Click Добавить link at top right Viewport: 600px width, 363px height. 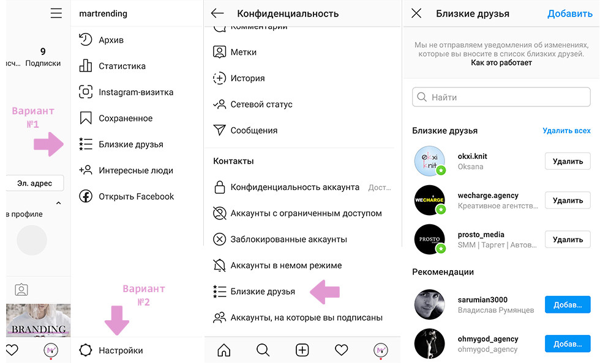[570, 14]
